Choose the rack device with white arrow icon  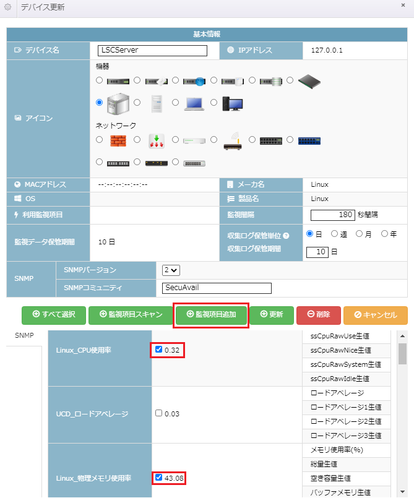coord(157,82)
